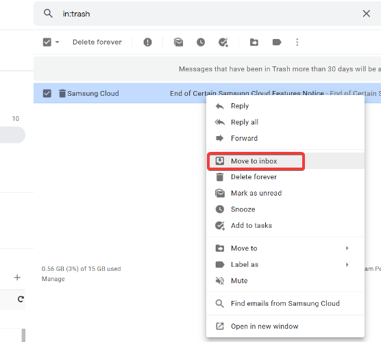The image size is (381, 342).
Task: Click the 0.56 GB of 15 GB used text
Action: (81, 269)
